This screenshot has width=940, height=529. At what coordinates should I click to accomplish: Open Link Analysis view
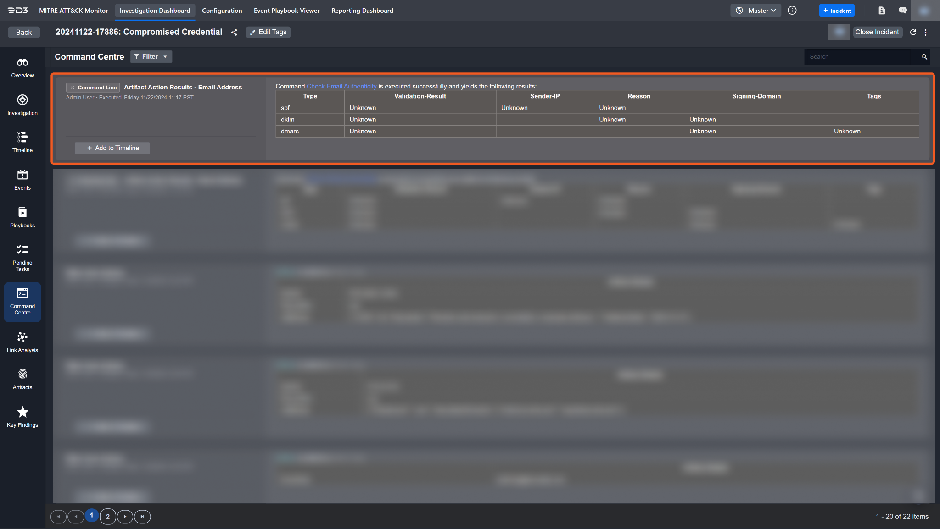22,342
